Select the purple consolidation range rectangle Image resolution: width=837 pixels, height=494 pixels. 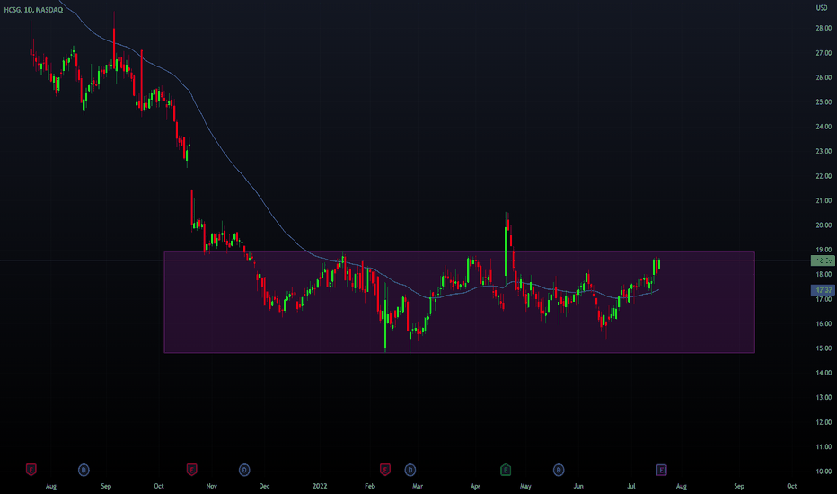tap(459, 302)
